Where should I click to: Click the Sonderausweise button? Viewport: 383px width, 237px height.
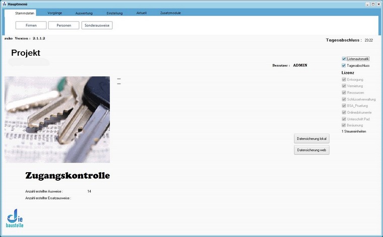(97, 25)
